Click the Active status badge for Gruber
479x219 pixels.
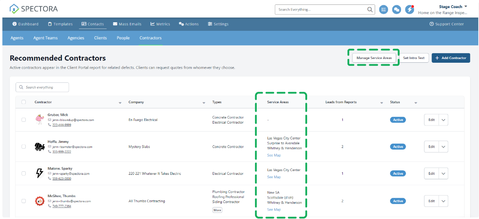tap(398, 120)
